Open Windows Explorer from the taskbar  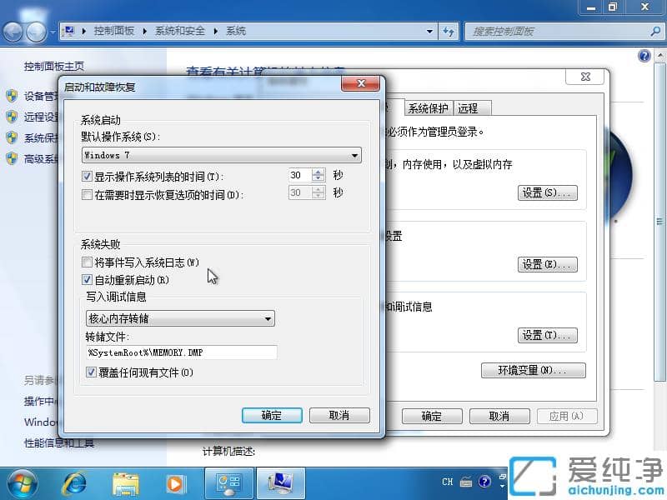(125, 483)
